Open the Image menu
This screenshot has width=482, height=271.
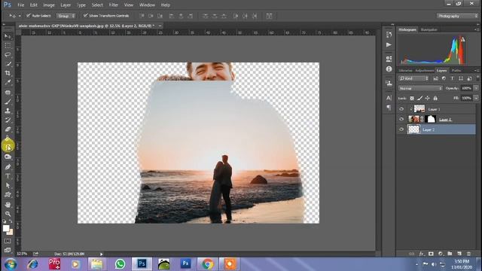(48, 5)
